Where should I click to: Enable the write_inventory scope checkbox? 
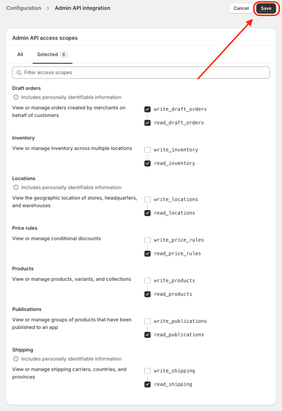coord(148,150)
